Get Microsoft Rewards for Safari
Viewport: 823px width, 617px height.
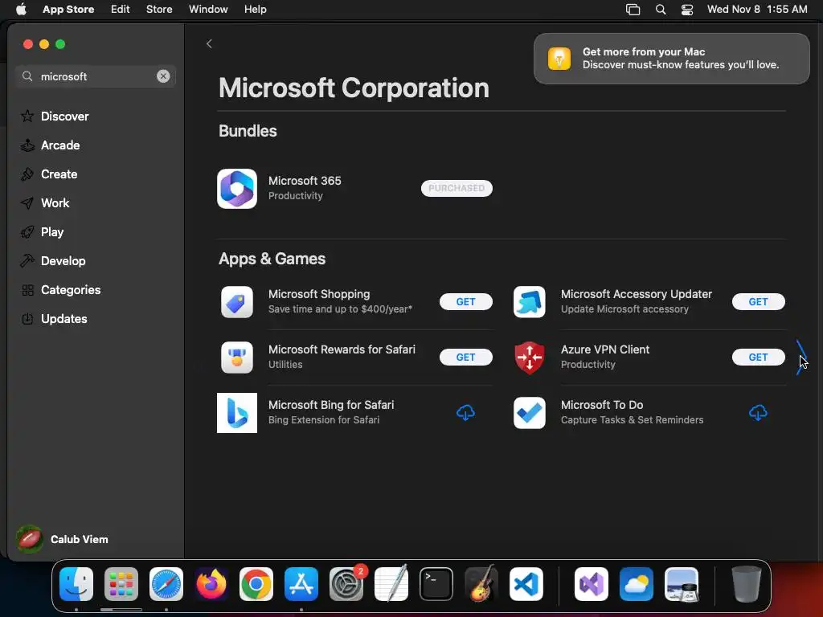pyautogui.click(x=465, y=358)
